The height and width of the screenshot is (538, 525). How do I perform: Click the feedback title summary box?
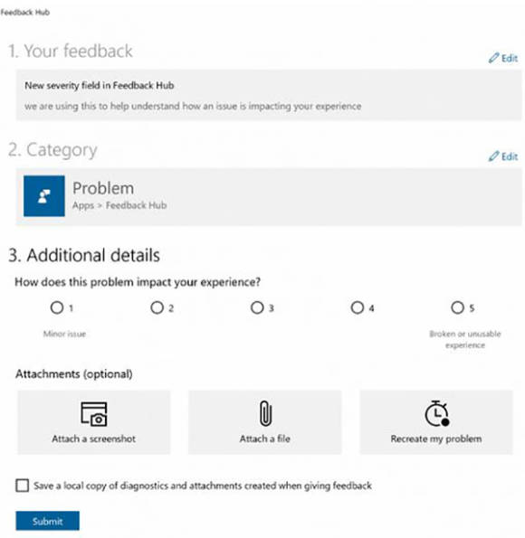[269, 95]
